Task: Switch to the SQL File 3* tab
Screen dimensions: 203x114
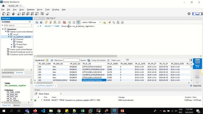Action: (x=51, y=18)
